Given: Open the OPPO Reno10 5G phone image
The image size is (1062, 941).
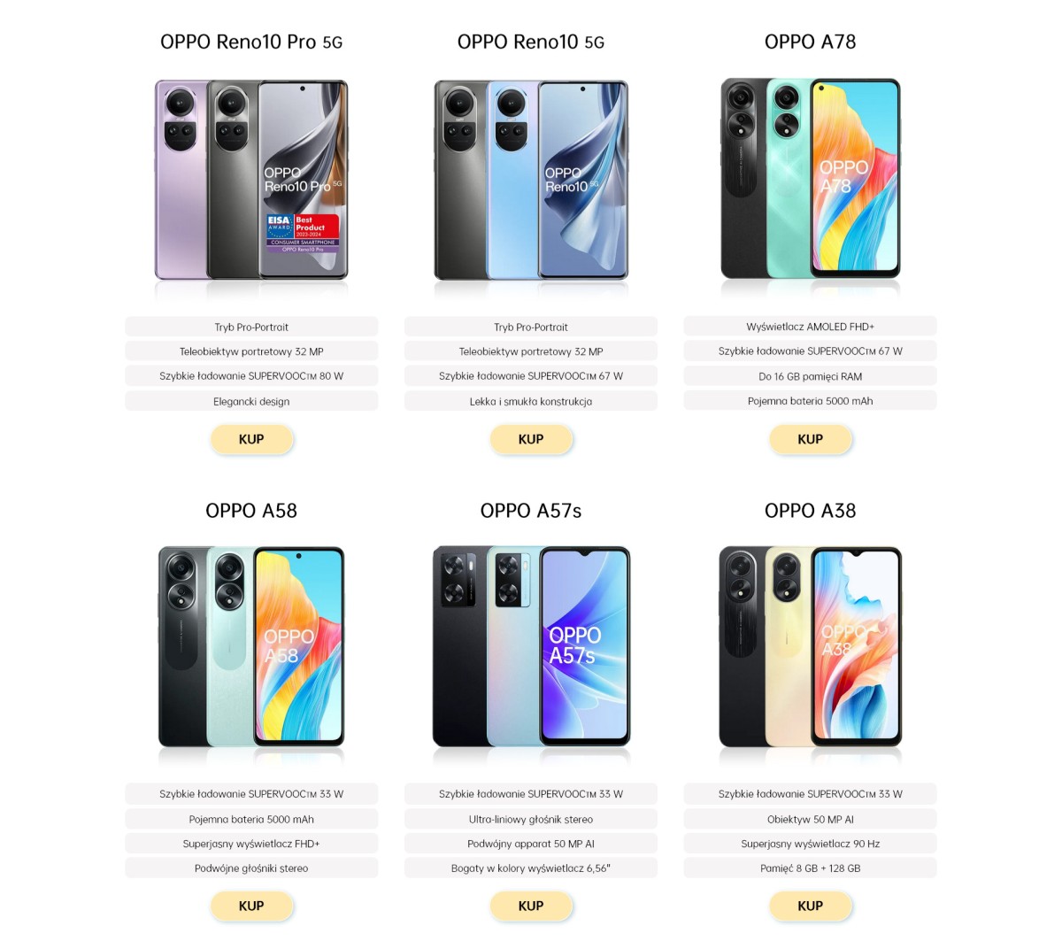Looking at the screenshot, I should [x=531, y=180].
